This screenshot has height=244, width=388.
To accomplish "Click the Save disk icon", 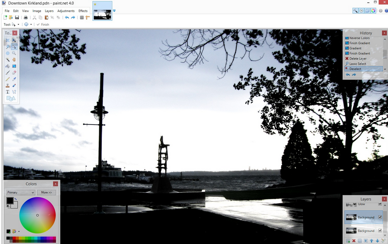I will pyautogui.click(x=17, y=17).
